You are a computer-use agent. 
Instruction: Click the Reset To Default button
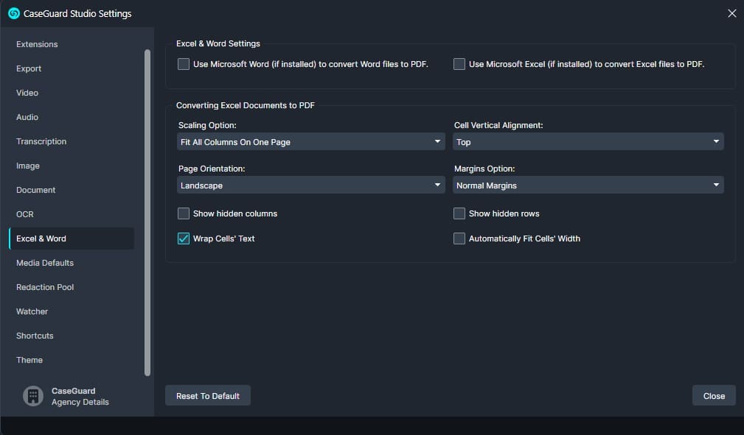(208, 396)
